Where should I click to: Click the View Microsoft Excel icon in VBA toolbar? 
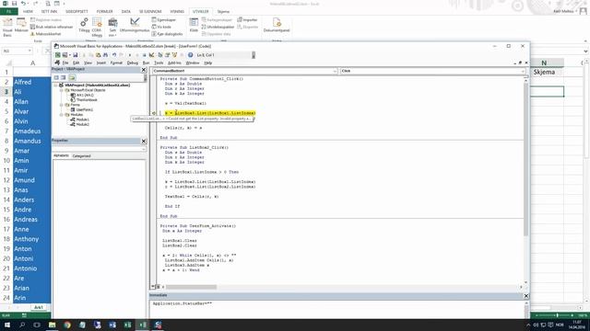pos(58,55)
